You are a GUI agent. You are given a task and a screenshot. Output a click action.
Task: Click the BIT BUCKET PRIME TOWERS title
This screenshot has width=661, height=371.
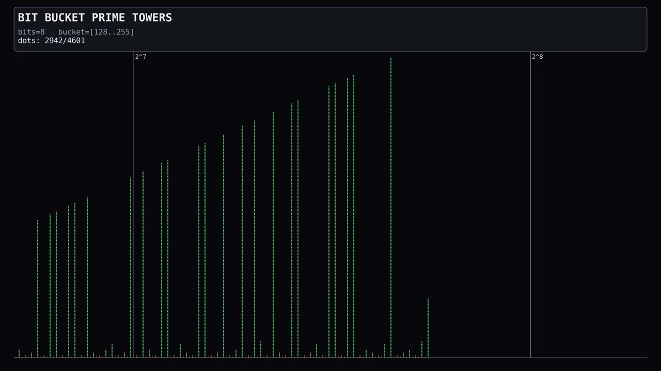pos(95,18)
